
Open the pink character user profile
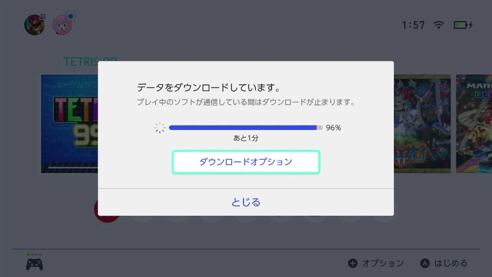62,25
